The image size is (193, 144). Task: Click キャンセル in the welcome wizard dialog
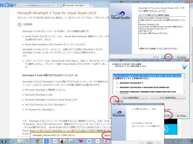coord(181,57)
